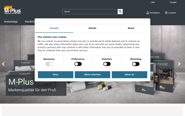This screenshot has height=116, width=185.
Task: Click the 'This website uses cookies' heading
Action: (x=52, y=37)
